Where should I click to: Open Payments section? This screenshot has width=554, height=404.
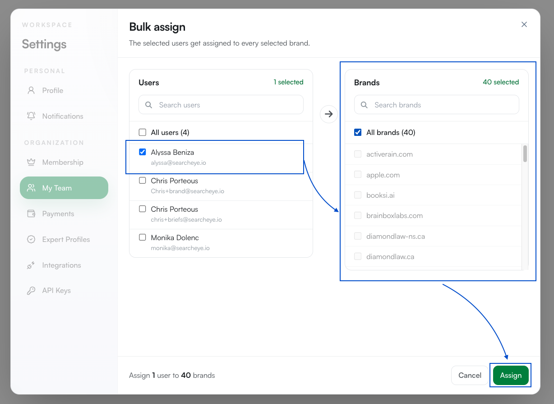tap(64, 214)
